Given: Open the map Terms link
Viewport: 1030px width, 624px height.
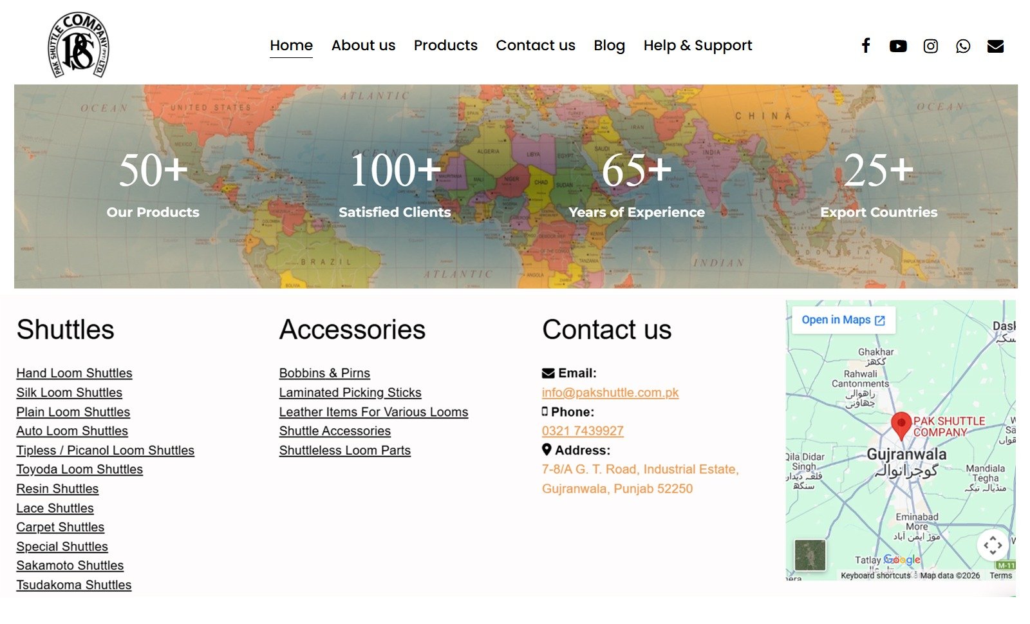Looking at the screenshot, I should (1000, 576).
